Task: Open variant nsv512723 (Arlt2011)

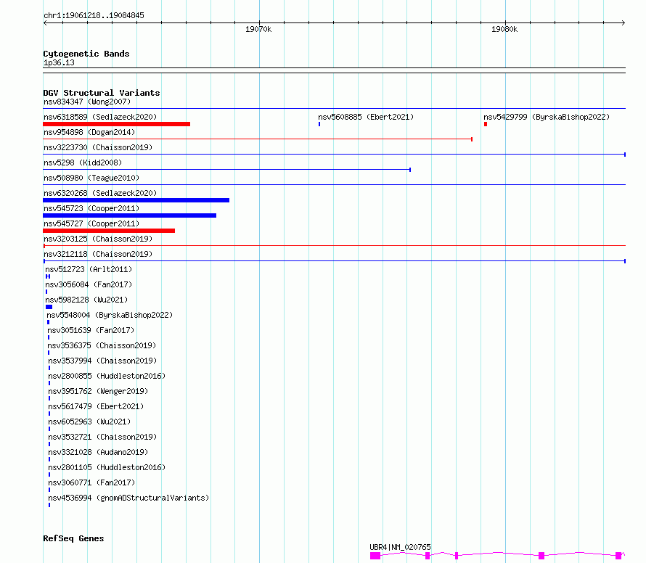Action: click(89, 269)
